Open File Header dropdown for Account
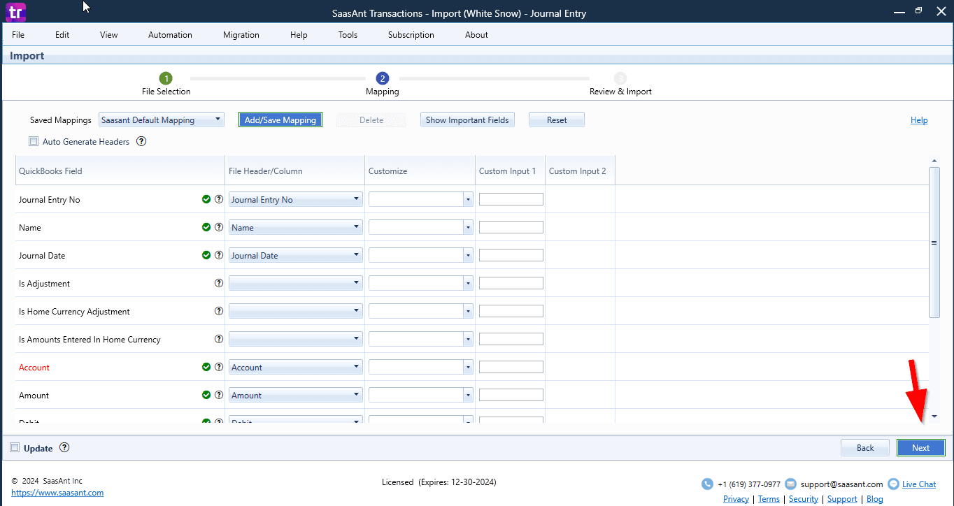The width and height of the screenshot is (954, 506). point(296,367)
